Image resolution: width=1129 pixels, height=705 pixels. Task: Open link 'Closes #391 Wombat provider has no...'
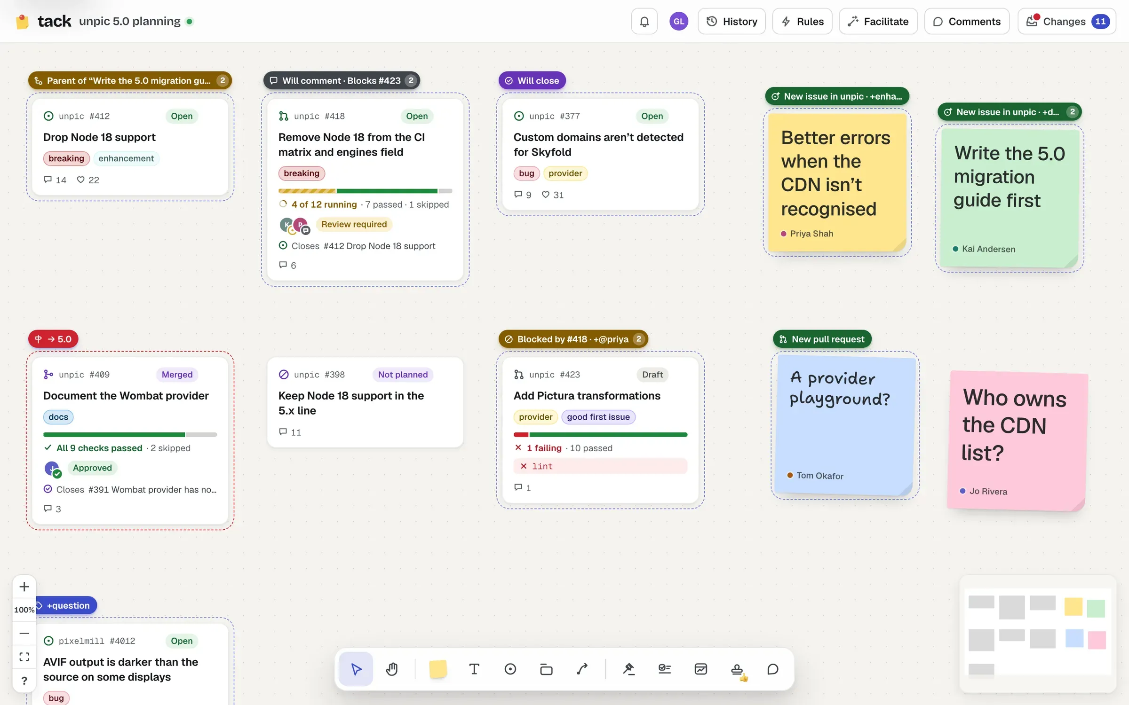(x=130, y=489)
